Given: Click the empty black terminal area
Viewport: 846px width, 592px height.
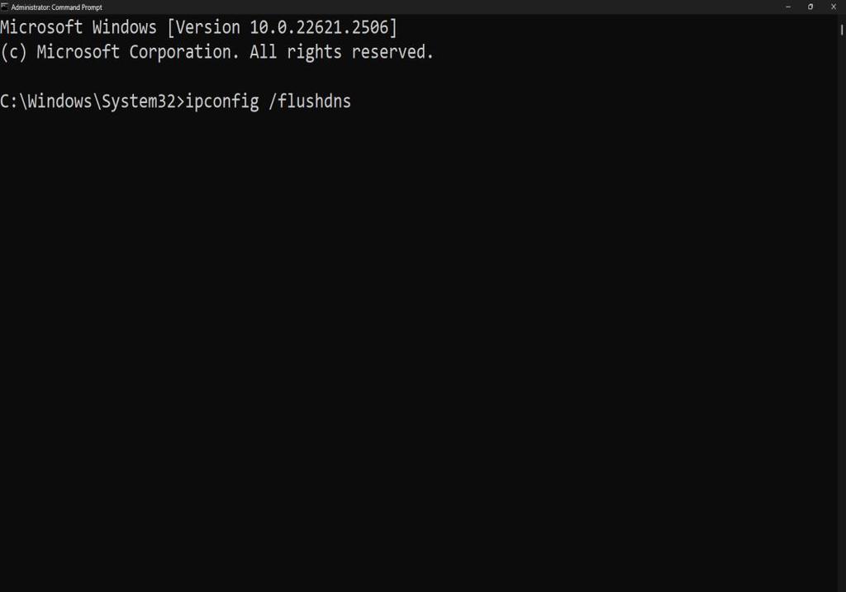Looking at the screenshot, I should [x=418, y=350].
